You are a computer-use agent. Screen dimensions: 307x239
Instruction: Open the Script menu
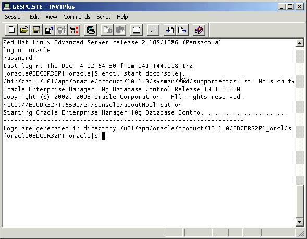click(x=104, y=17)
